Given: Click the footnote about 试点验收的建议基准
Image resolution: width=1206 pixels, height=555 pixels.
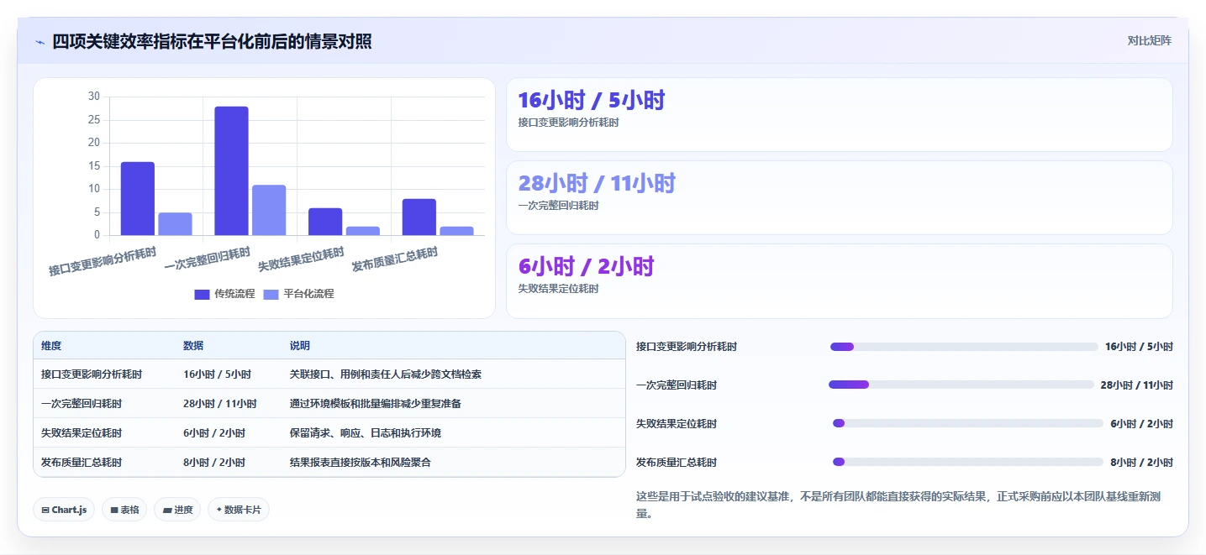Looking at the screenshot, I should click(899, 505).
